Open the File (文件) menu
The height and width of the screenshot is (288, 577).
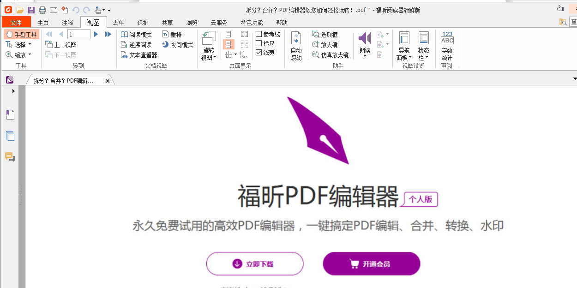tap(16, 22)
